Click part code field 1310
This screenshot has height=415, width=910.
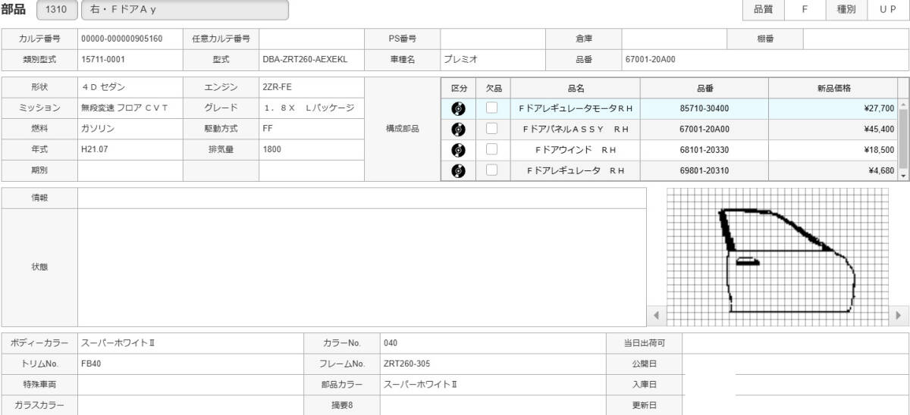(x=57, y=10)
